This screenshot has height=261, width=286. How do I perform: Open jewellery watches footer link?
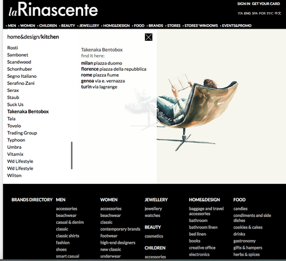(x=153, y=216)
